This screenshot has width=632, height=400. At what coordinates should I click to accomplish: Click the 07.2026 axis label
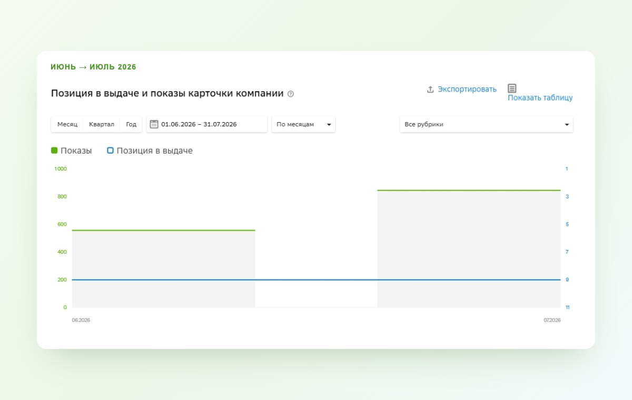(x=552, y=320)
